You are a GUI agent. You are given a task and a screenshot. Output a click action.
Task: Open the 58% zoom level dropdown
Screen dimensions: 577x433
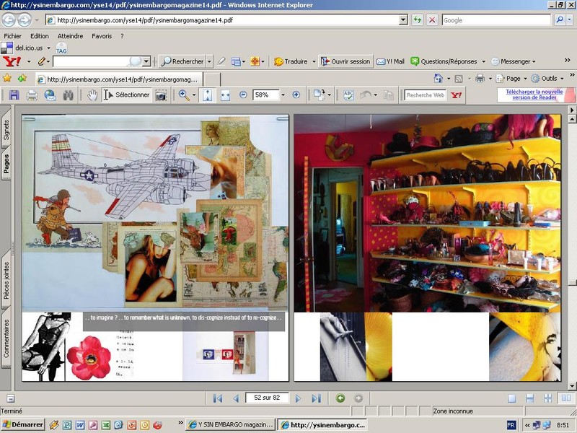(282, 95)
